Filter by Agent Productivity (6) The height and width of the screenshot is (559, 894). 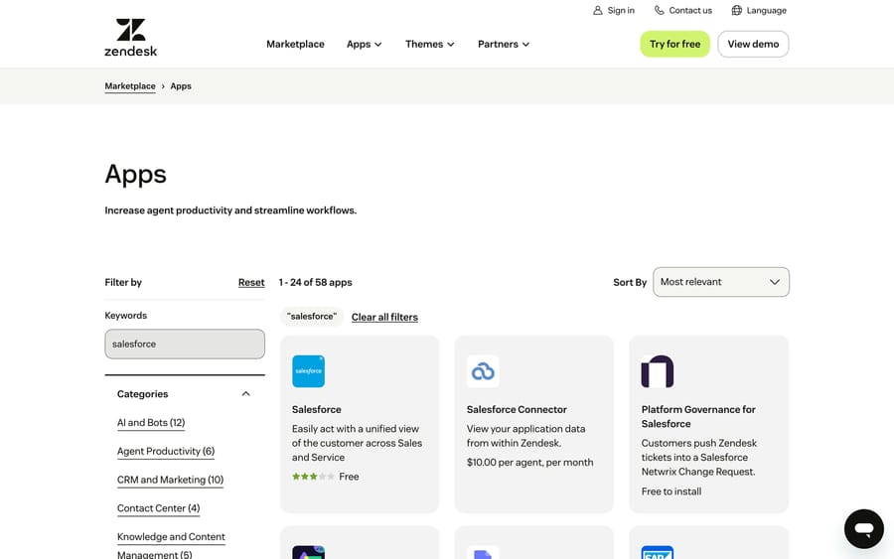pos(166,452)
